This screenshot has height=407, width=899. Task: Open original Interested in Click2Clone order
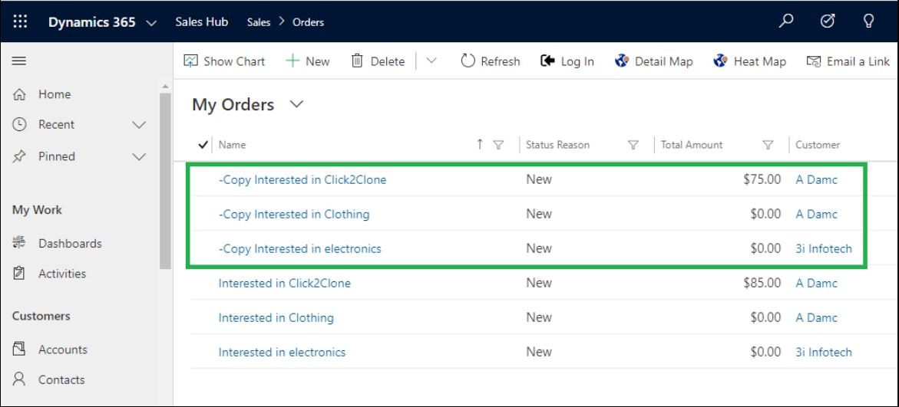click(x=284, y=283)
